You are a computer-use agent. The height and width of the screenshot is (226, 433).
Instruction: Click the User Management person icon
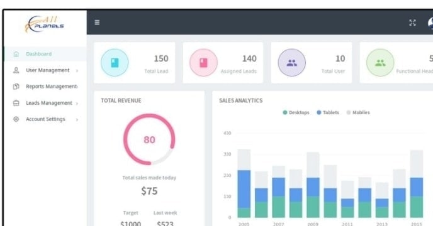tap(16, 70)
